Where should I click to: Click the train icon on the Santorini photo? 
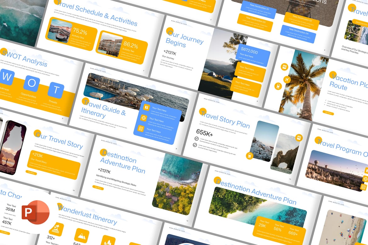click(249, 155)
